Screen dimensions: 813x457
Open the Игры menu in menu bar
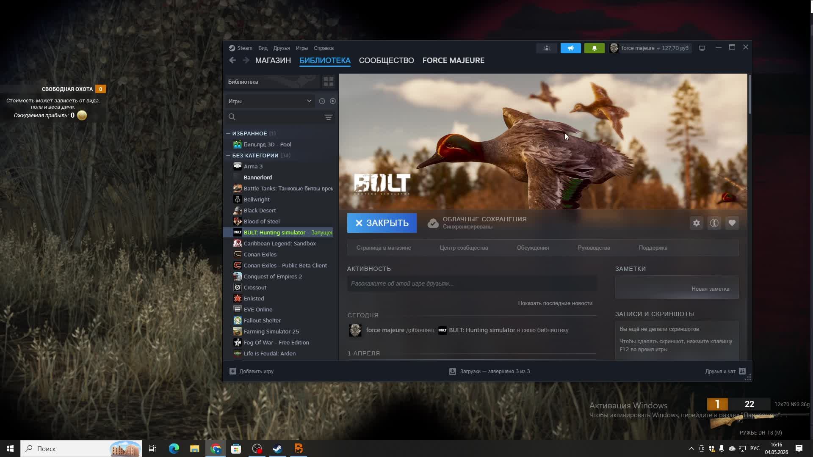click(301, 48)
